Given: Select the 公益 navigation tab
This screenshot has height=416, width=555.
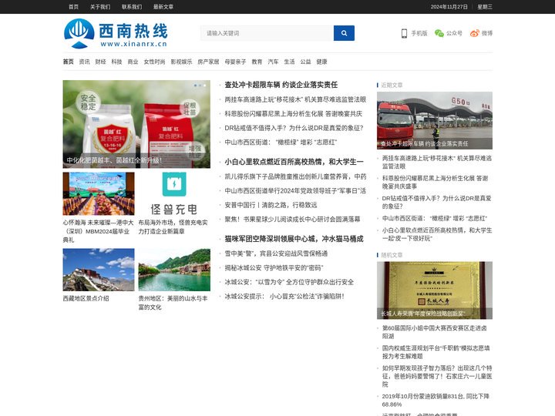Looking at the screenshot, I should point(305,62).
